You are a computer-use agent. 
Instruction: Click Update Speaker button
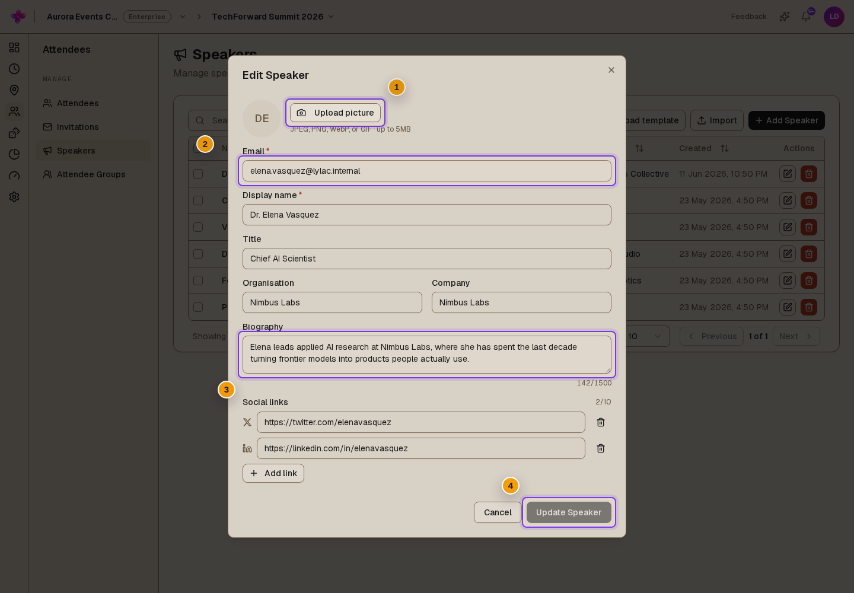pyautogui.click(x=569, y=512)
